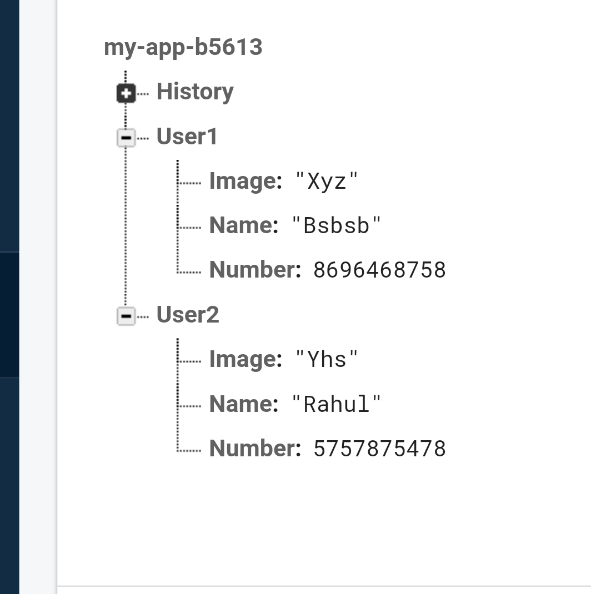This screenshot has width=591, height=594.
Task: Select the Name key under User1
Action: [x=244, y=225]
